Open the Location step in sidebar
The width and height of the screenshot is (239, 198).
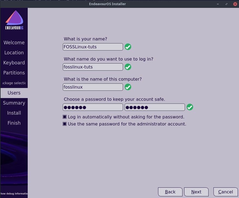pos(14,53)
